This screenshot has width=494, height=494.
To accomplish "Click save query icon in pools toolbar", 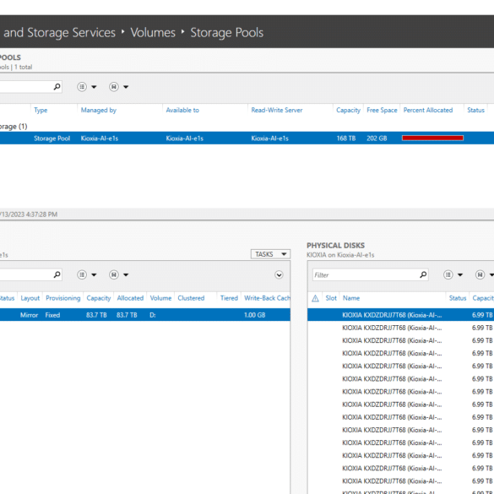I will pos(114,87).
